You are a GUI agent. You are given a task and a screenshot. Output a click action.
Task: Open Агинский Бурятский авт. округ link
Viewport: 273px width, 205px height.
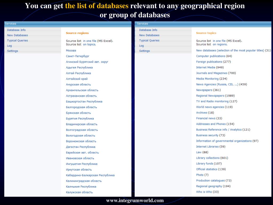[x=87, y=62]
